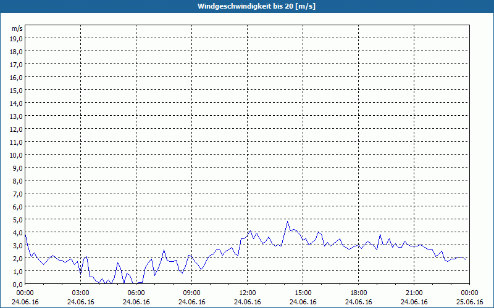Image resolution: width=494 pixels, height=308 pixels.
Task: Select the '16,0' y-axis label
Action: tap(17, 78)
